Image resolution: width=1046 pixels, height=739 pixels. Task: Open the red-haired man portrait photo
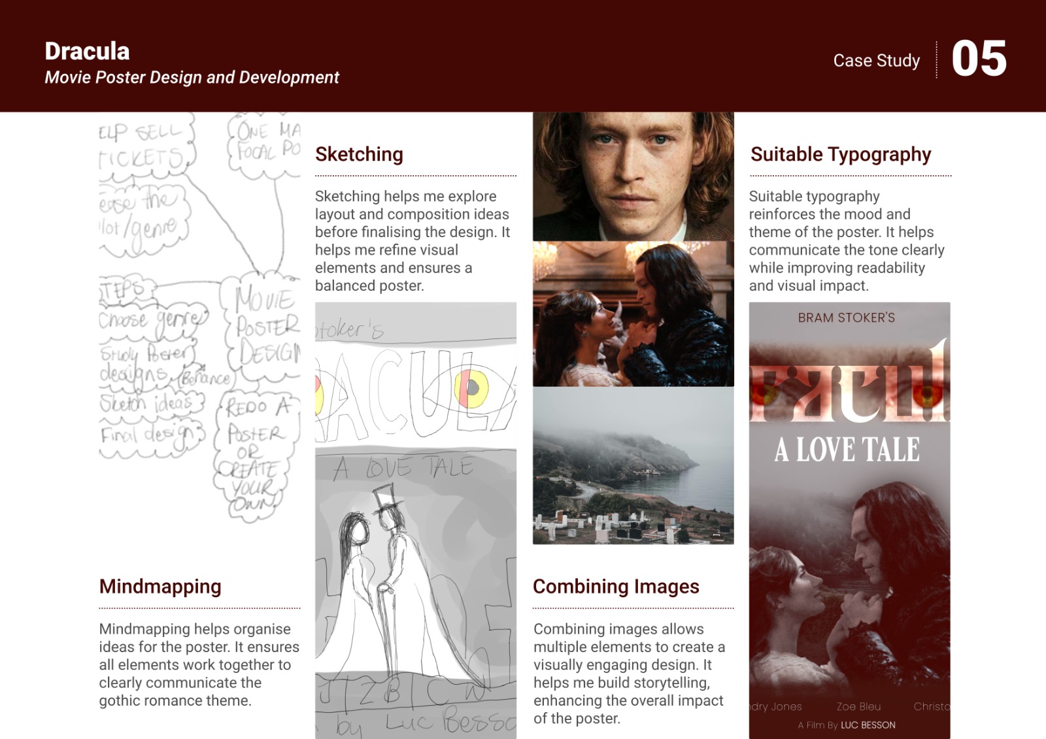pyautogui.click(x=633, y=176)
